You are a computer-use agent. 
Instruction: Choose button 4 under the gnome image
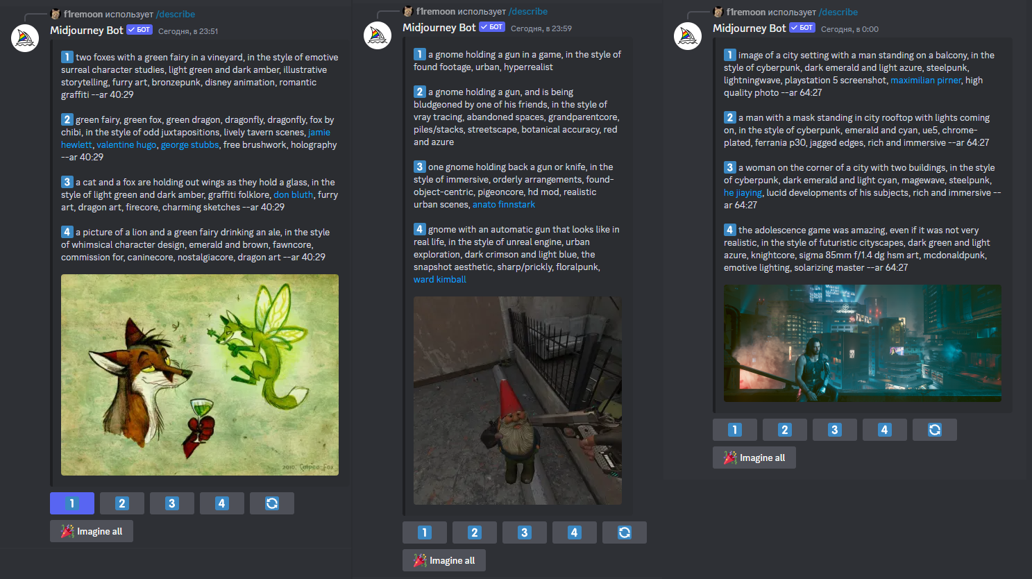click(575, 532)
